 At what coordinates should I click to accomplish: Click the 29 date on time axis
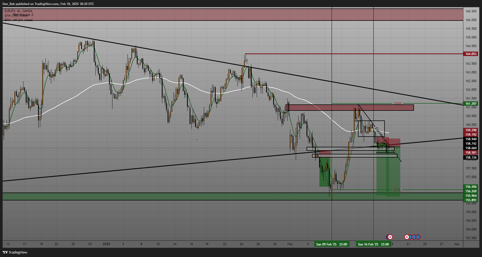[x=90, y=244]
